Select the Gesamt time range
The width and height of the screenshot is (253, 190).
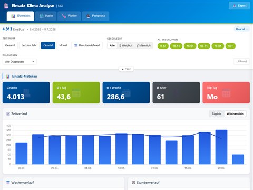(x=10, y=45)
